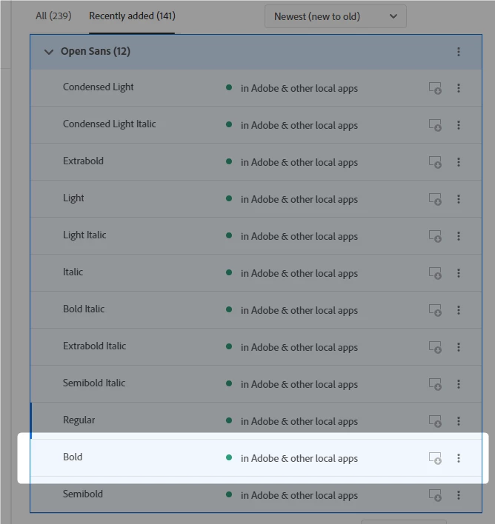Click the add-to-device icon in the Bold row
Image resolution: width=495 pixels, height=524 pixels.
click(435, 458)
